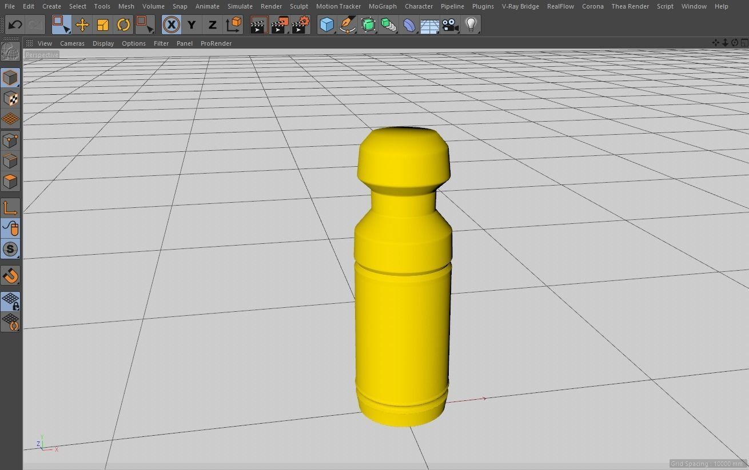Add a Light object

point(471,25)
